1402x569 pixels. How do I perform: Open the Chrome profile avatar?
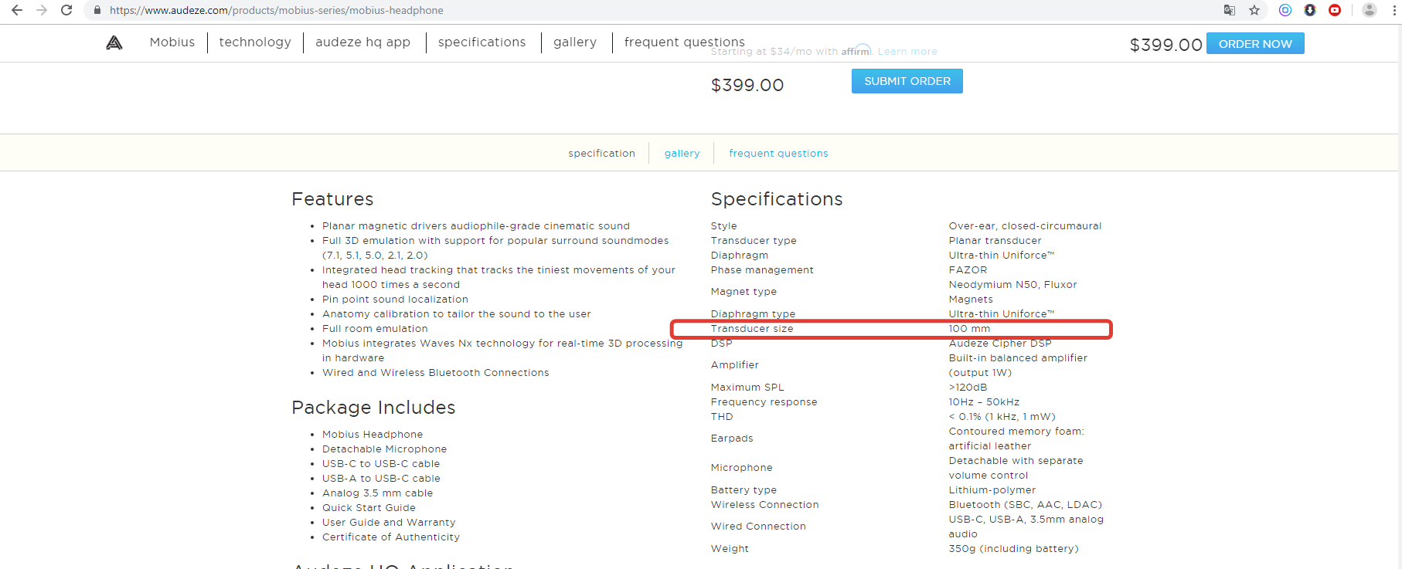point(1369,10)
